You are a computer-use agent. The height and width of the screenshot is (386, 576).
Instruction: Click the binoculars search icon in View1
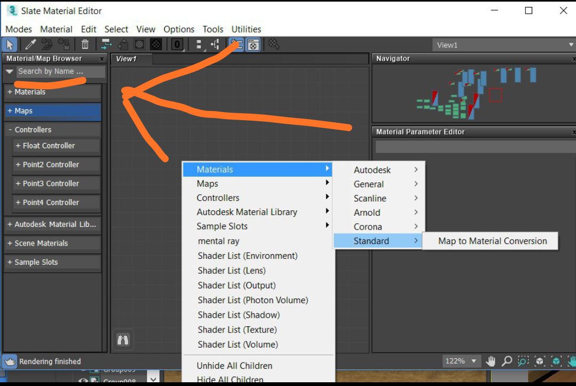click(123, 340)
